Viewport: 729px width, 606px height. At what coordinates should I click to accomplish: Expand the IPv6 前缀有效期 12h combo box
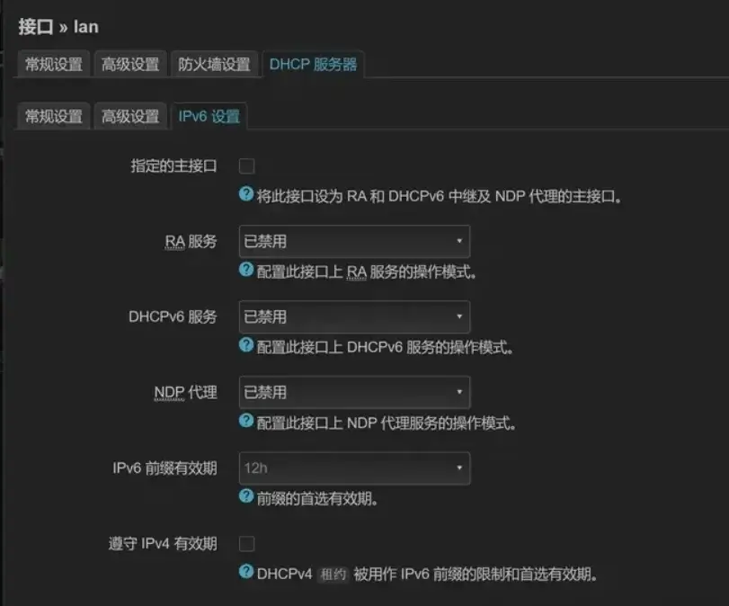point(354,468)
